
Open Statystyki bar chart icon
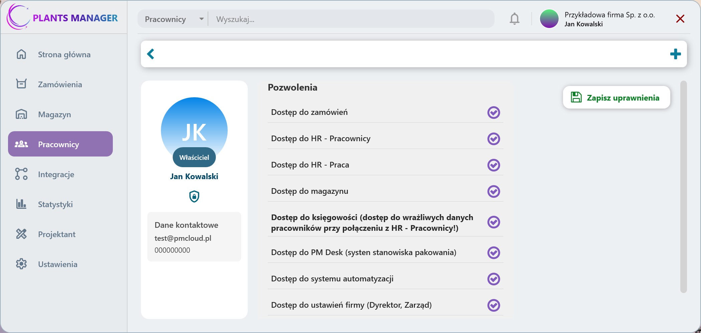(21, 204)
